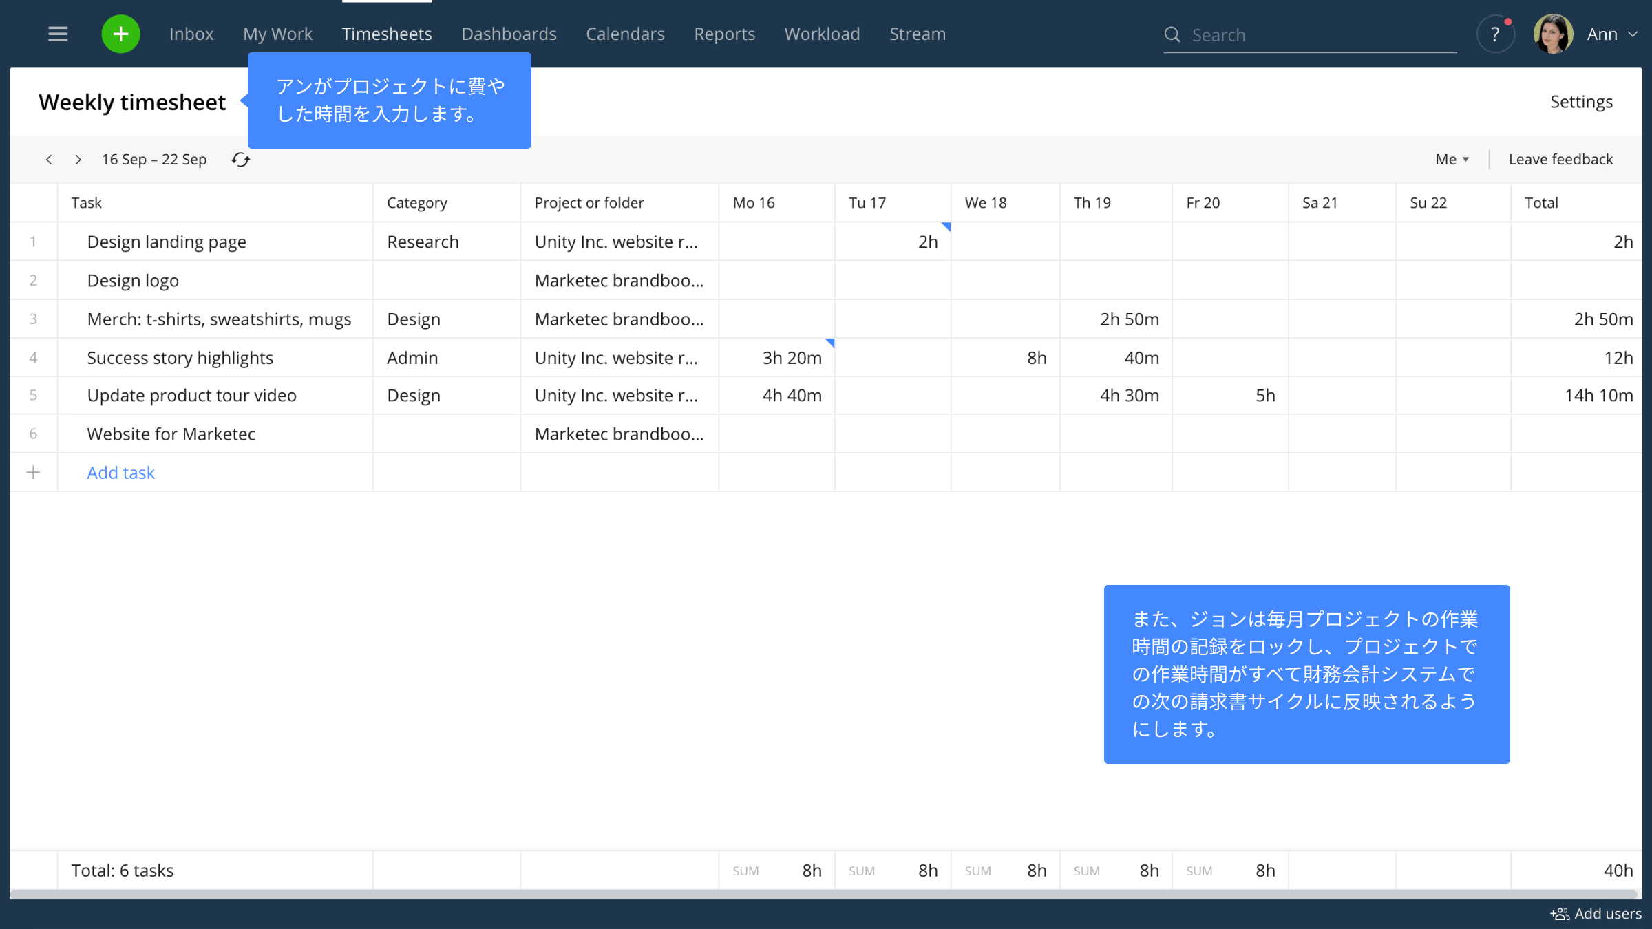Open the hamburger navigation menu
This screenshot has width=1652, height=929.
pyautogui.click(x=58, y=34)
